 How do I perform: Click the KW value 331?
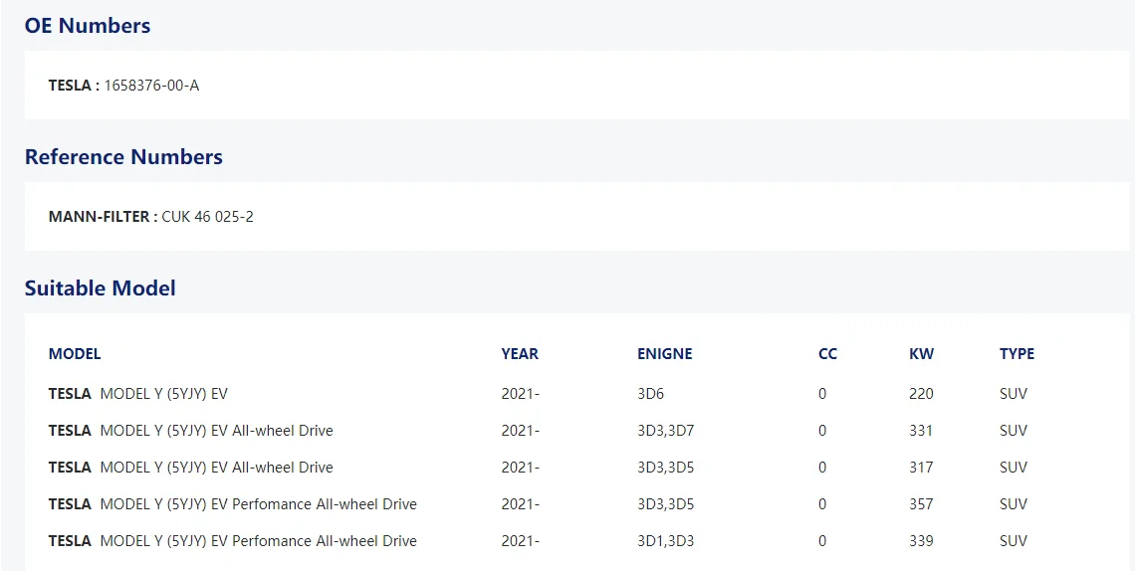pos(922,431)
